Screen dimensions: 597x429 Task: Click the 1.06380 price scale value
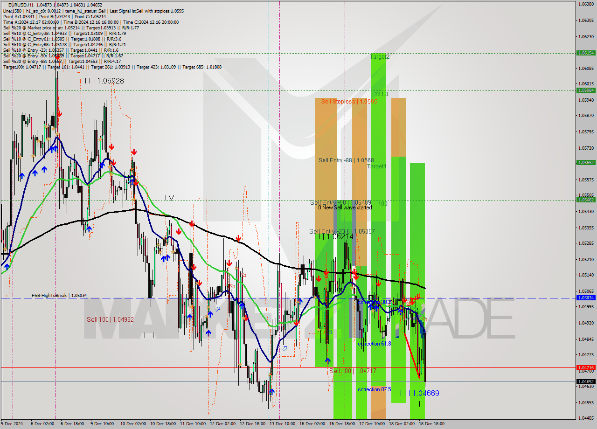pos(585,4)
